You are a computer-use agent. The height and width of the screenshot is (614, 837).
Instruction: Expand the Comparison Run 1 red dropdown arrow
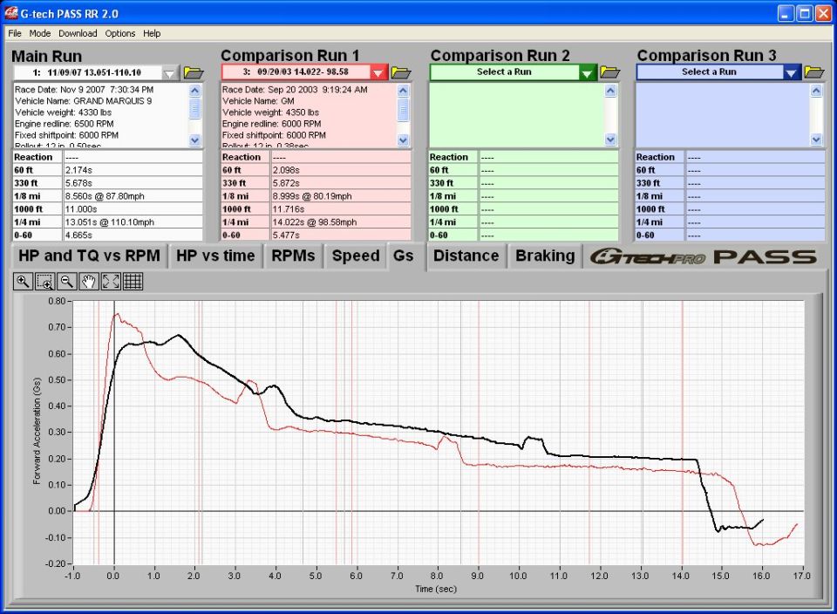[378, 72]
